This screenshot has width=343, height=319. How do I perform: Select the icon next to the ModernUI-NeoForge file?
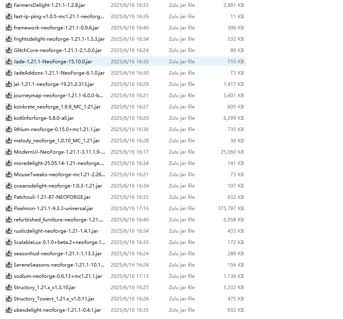click(x=8, y=152)
